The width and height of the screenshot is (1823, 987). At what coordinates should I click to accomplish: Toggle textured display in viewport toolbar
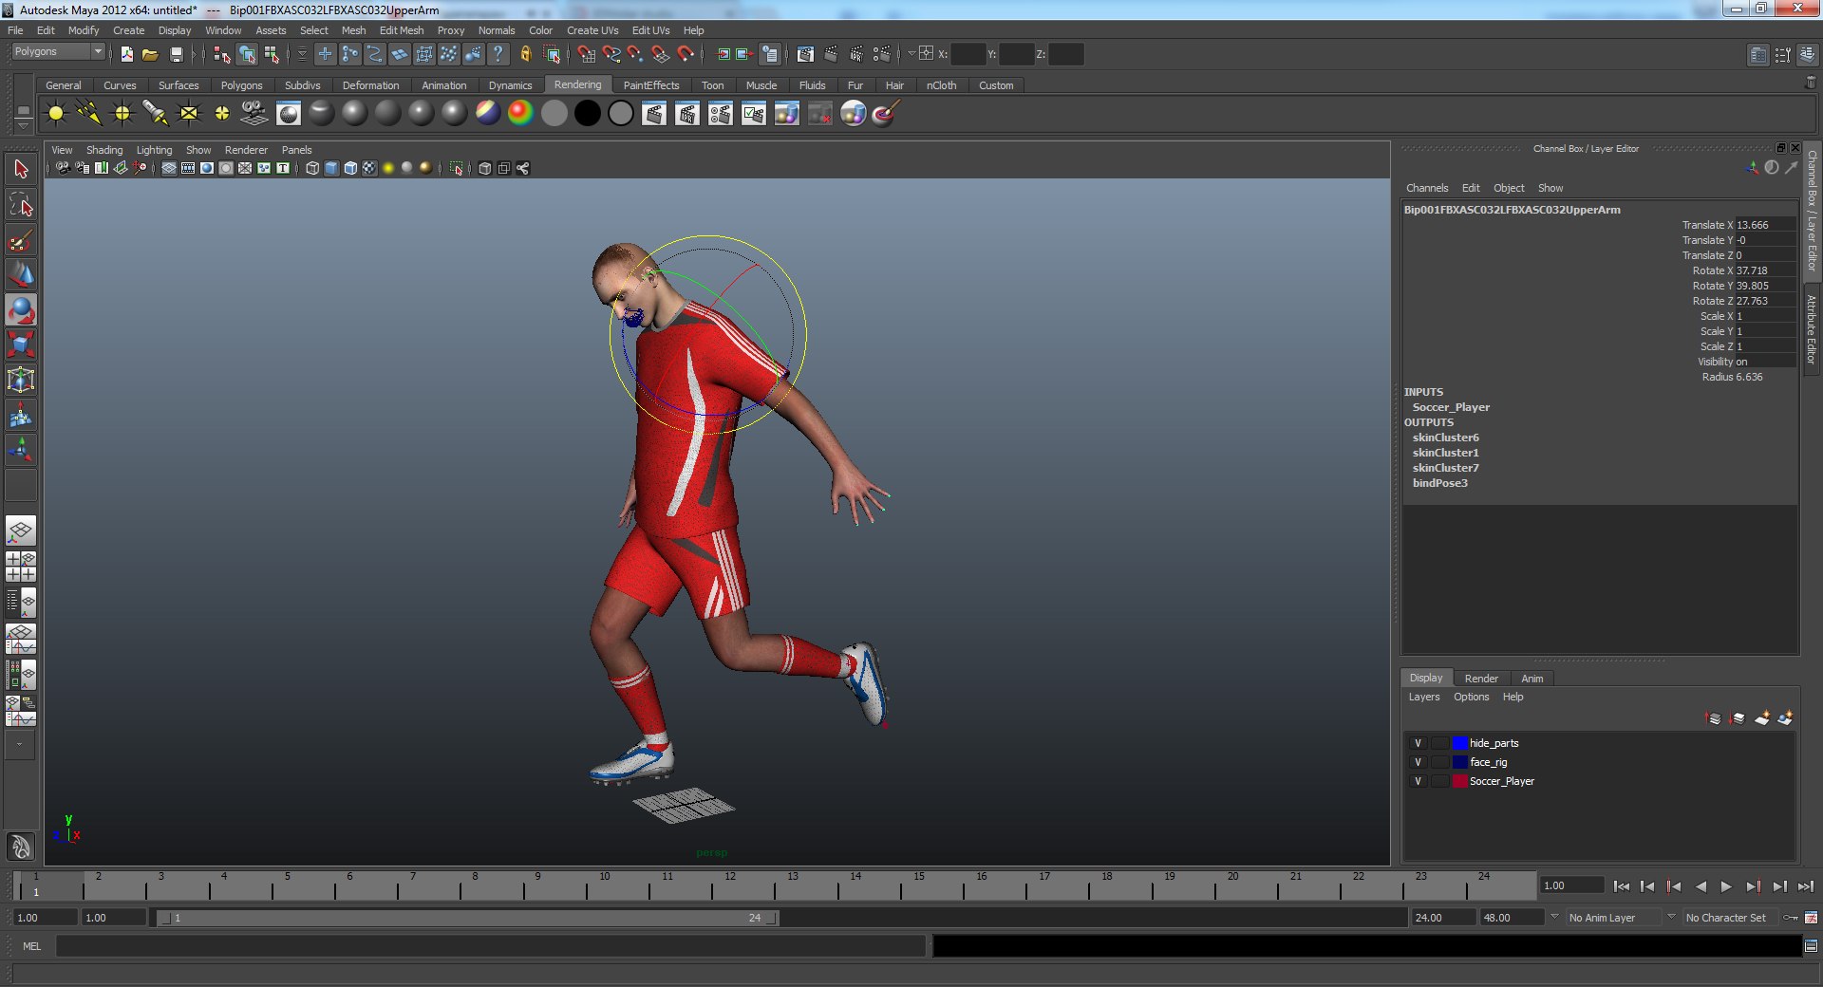coord(369,168)
